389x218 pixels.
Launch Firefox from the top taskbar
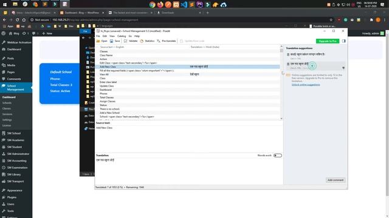pyautogui.click(x=160, y=4)
